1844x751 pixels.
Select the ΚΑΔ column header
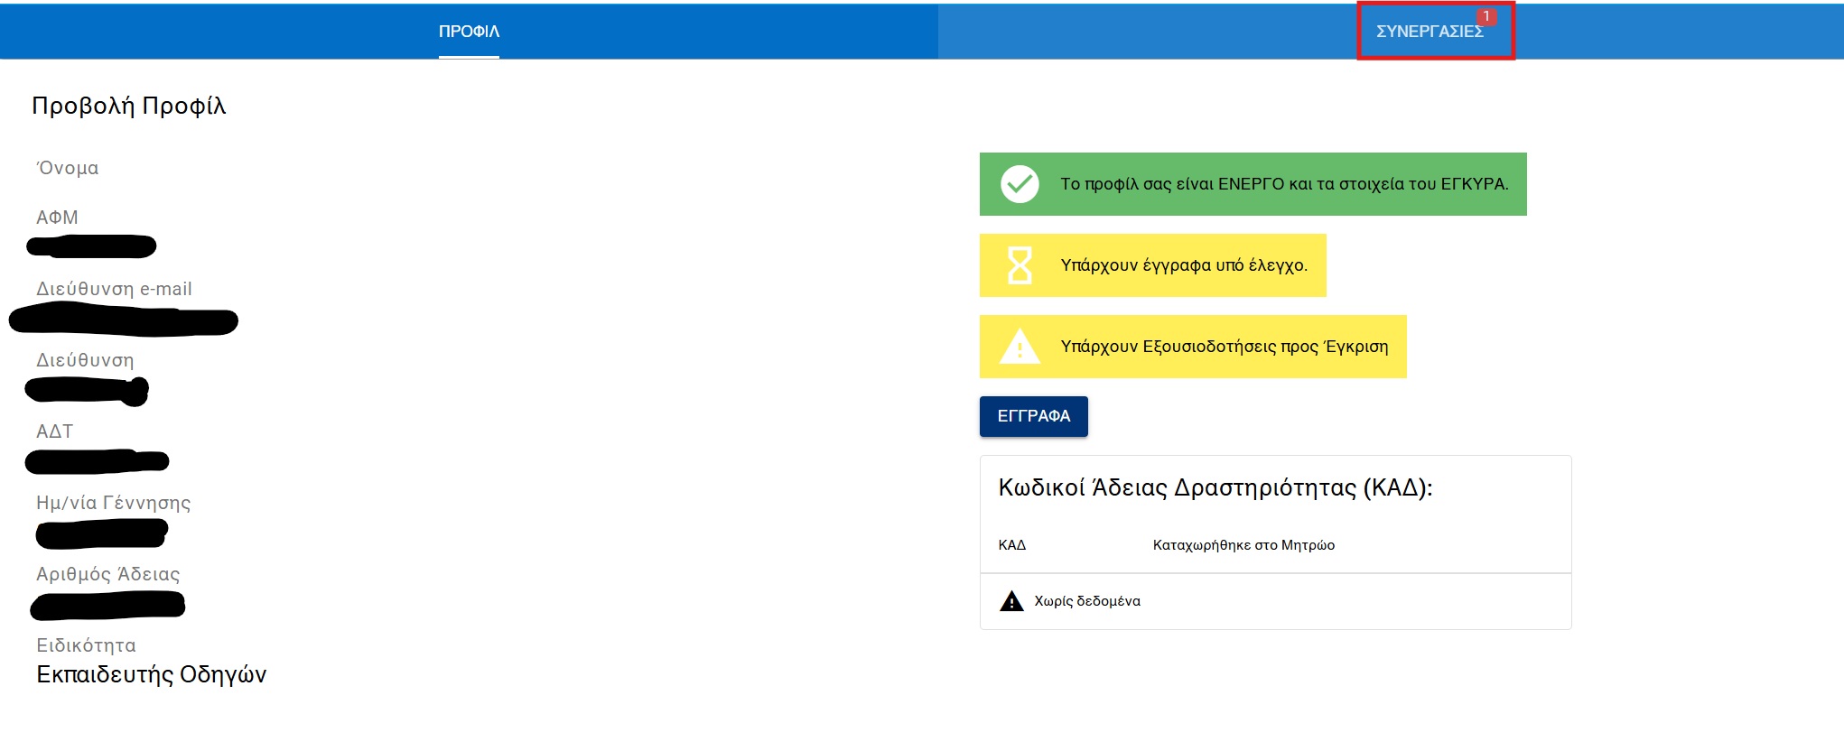click(1011, 545)
